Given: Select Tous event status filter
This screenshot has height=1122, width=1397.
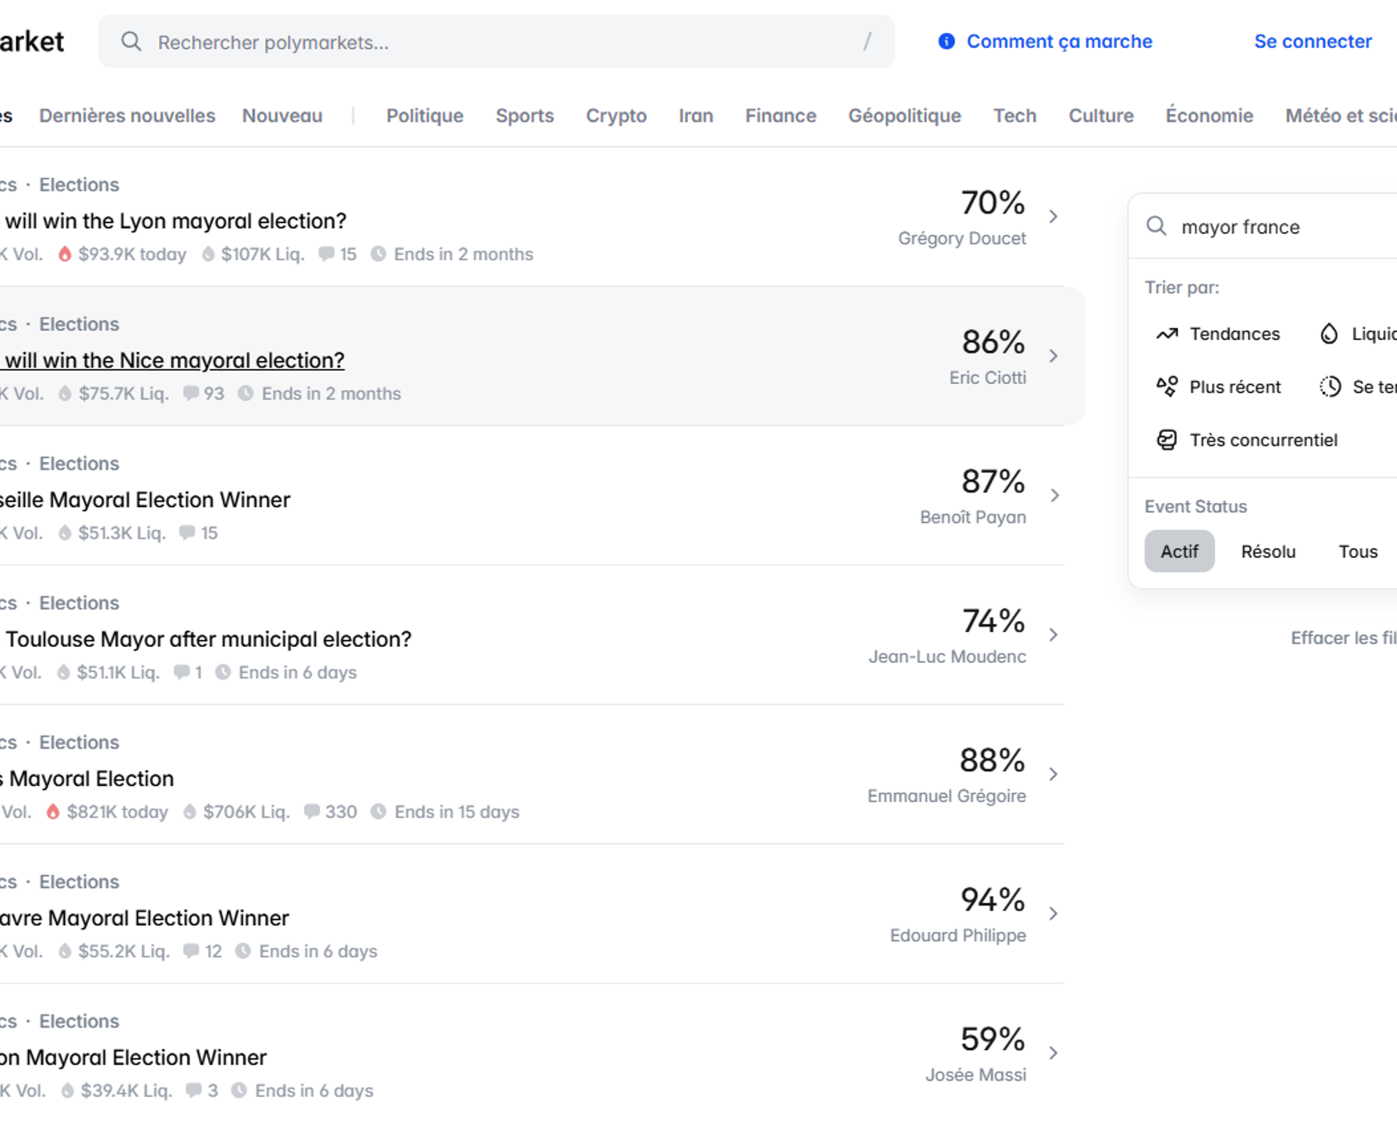Looking at the screenshot, I should [x=1357, y=552].
